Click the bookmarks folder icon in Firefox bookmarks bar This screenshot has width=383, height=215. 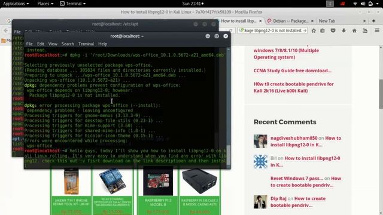(x=4, y=41)
